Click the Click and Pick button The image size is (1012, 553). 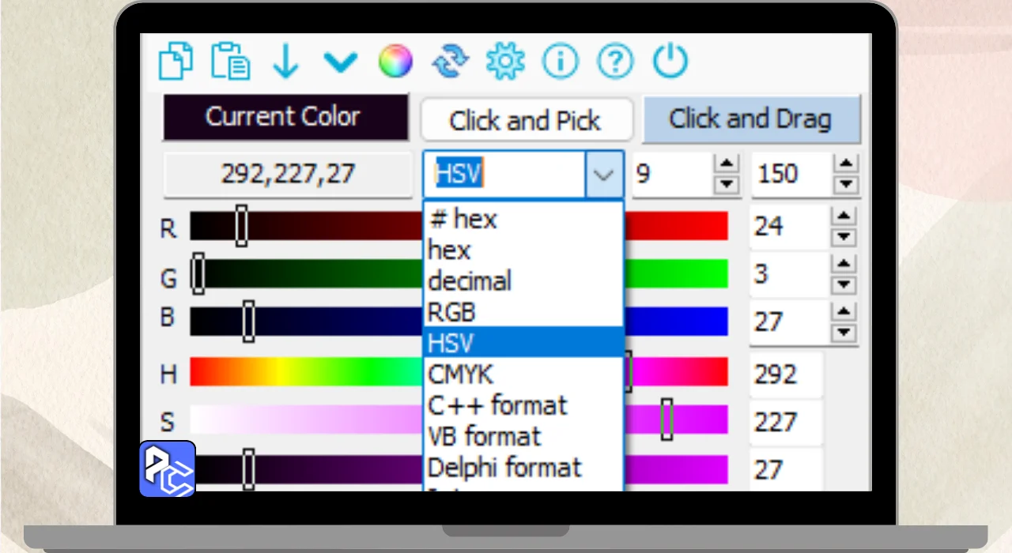click(x=527, y=120)
